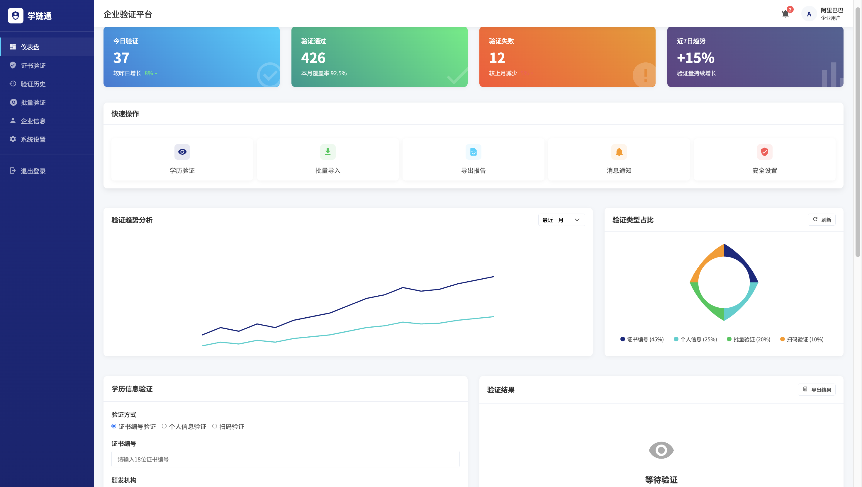This screenshot has width=862, height=487.
Task: Click the refresh arrow icon in 刷新
Action: 815,219
